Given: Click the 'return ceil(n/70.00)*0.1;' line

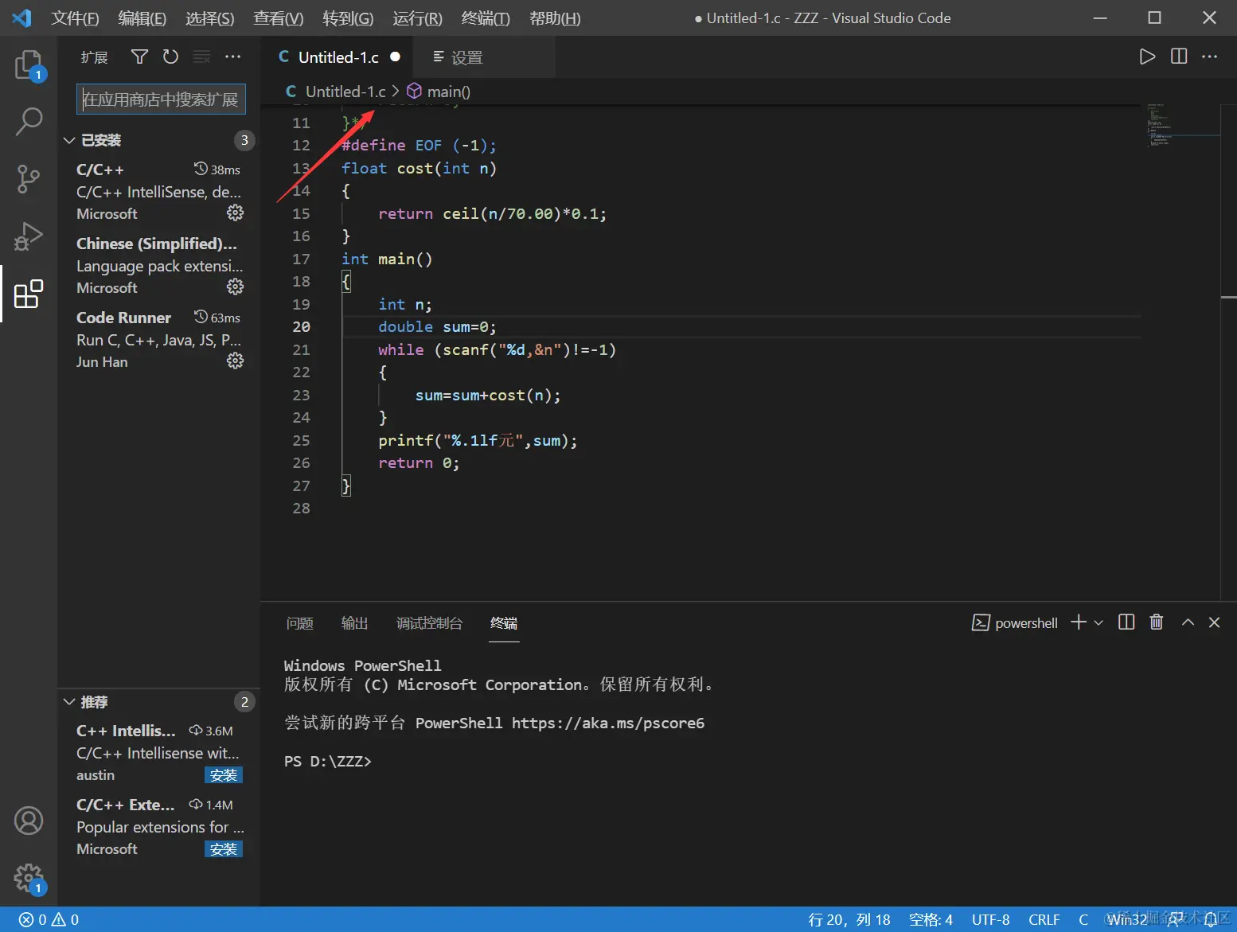Looking at the screenshot, I should (x=492, y=214).
